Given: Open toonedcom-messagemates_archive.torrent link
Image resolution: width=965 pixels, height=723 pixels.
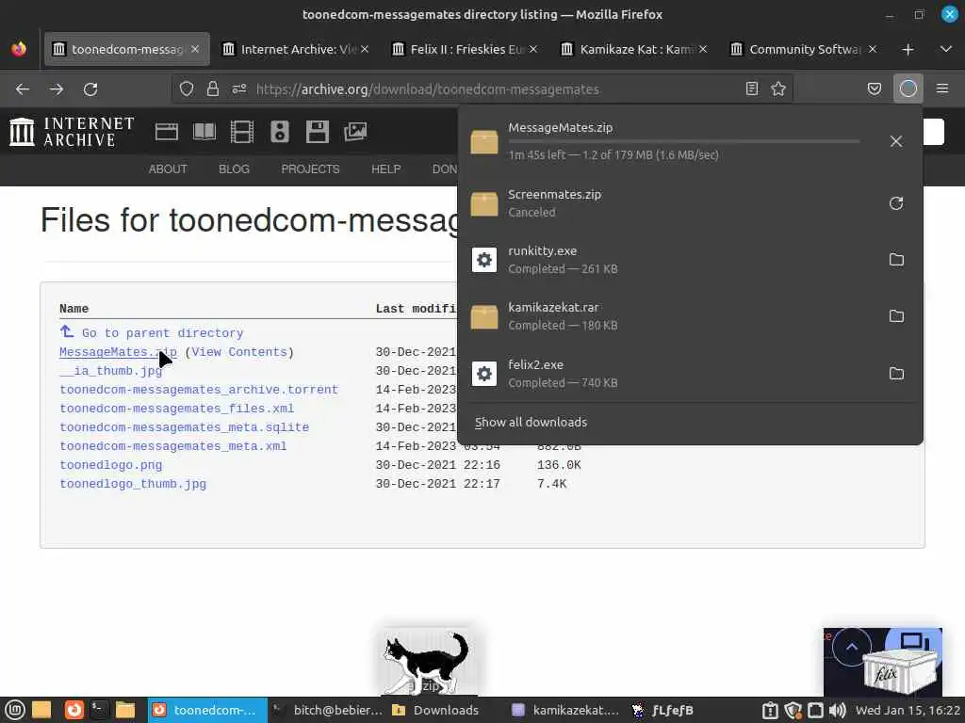Looking at the screenshot, I should pyautogui.click(x=199, y=390).
